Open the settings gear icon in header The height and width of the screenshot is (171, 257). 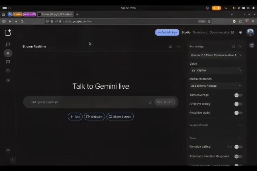tap(241, 33)
